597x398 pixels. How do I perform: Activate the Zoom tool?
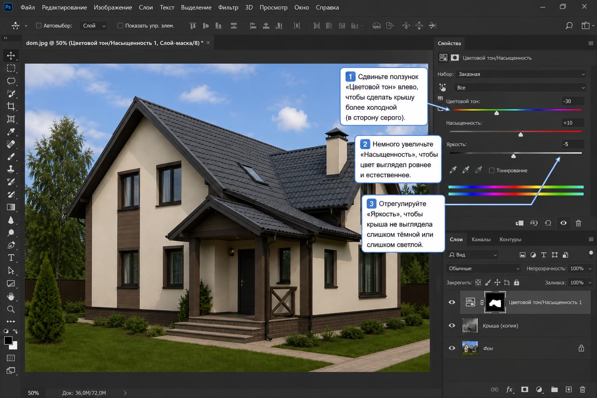coord(11,309)
